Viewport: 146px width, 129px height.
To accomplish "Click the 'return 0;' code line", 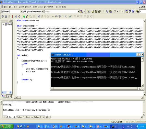I will click(x=27, y=80).
